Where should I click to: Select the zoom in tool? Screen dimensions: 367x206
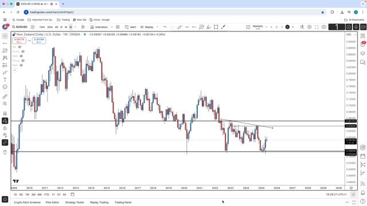[5, 104]
